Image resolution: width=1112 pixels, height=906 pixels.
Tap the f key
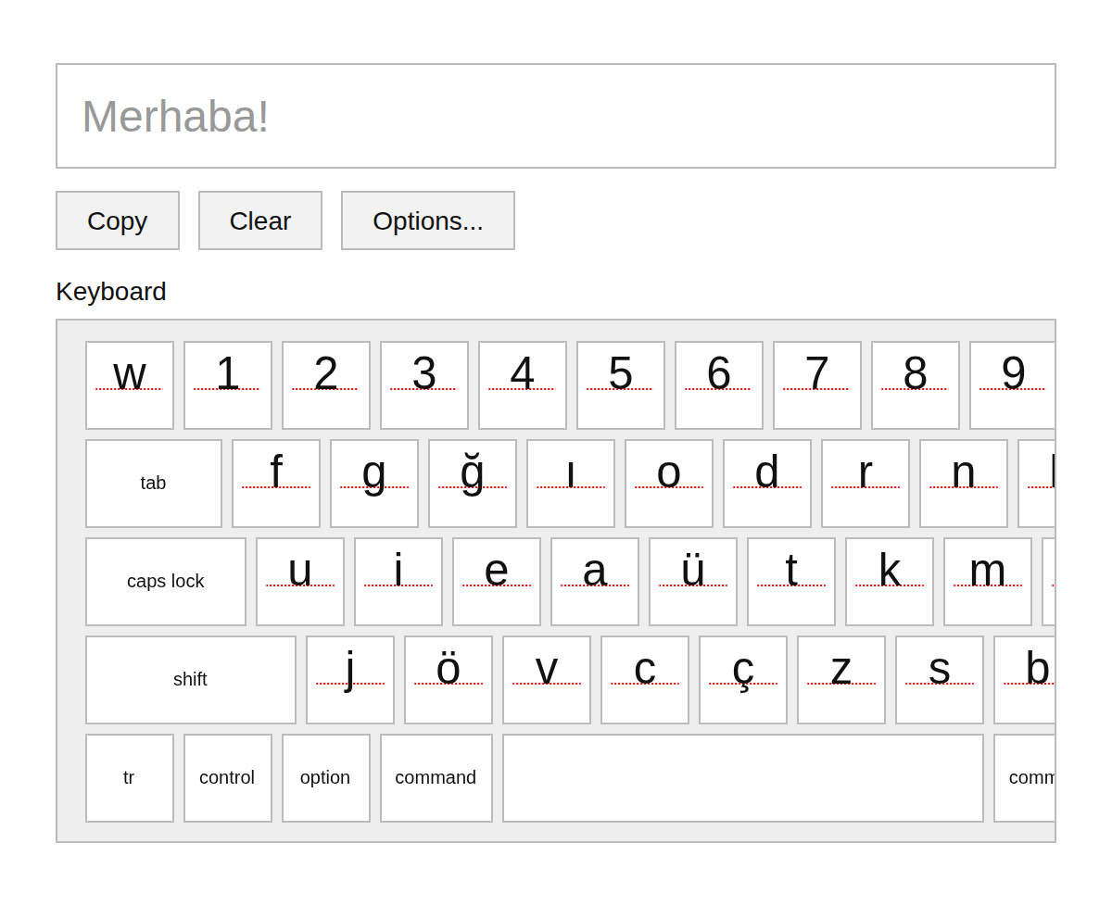click(276, 484)
